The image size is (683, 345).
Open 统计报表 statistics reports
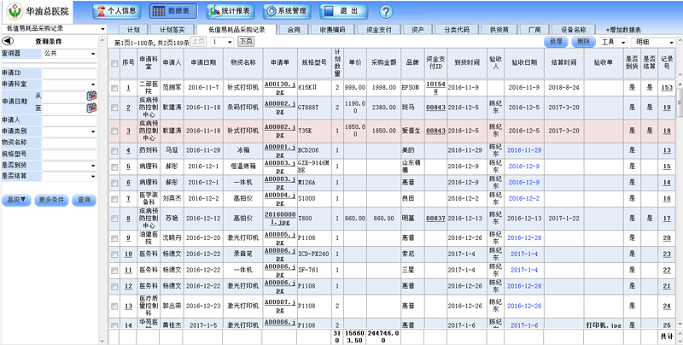pos(230,11)
